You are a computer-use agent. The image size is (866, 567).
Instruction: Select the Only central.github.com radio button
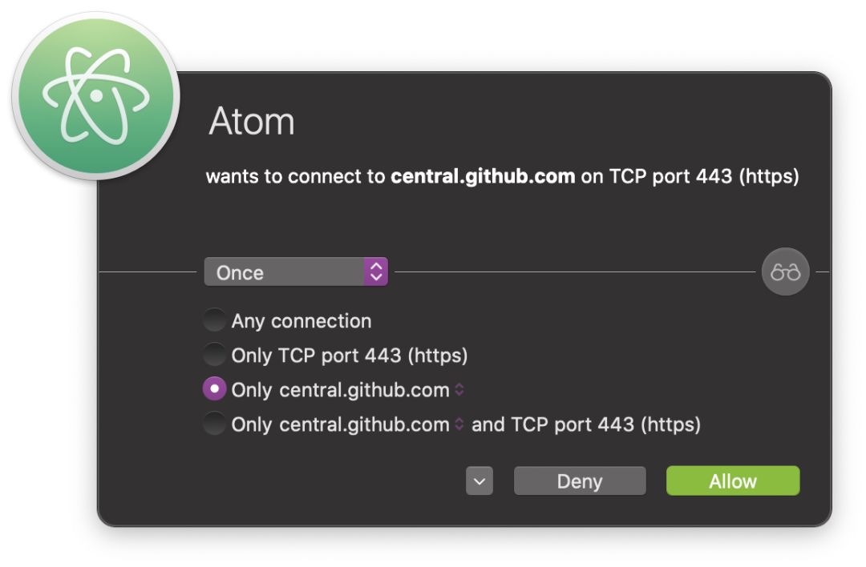point(214,389)
